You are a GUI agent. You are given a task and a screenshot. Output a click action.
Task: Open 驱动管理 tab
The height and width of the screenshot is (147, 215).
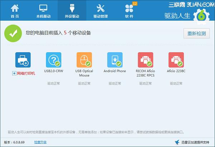pyautogui.click(x=100, y=10)
